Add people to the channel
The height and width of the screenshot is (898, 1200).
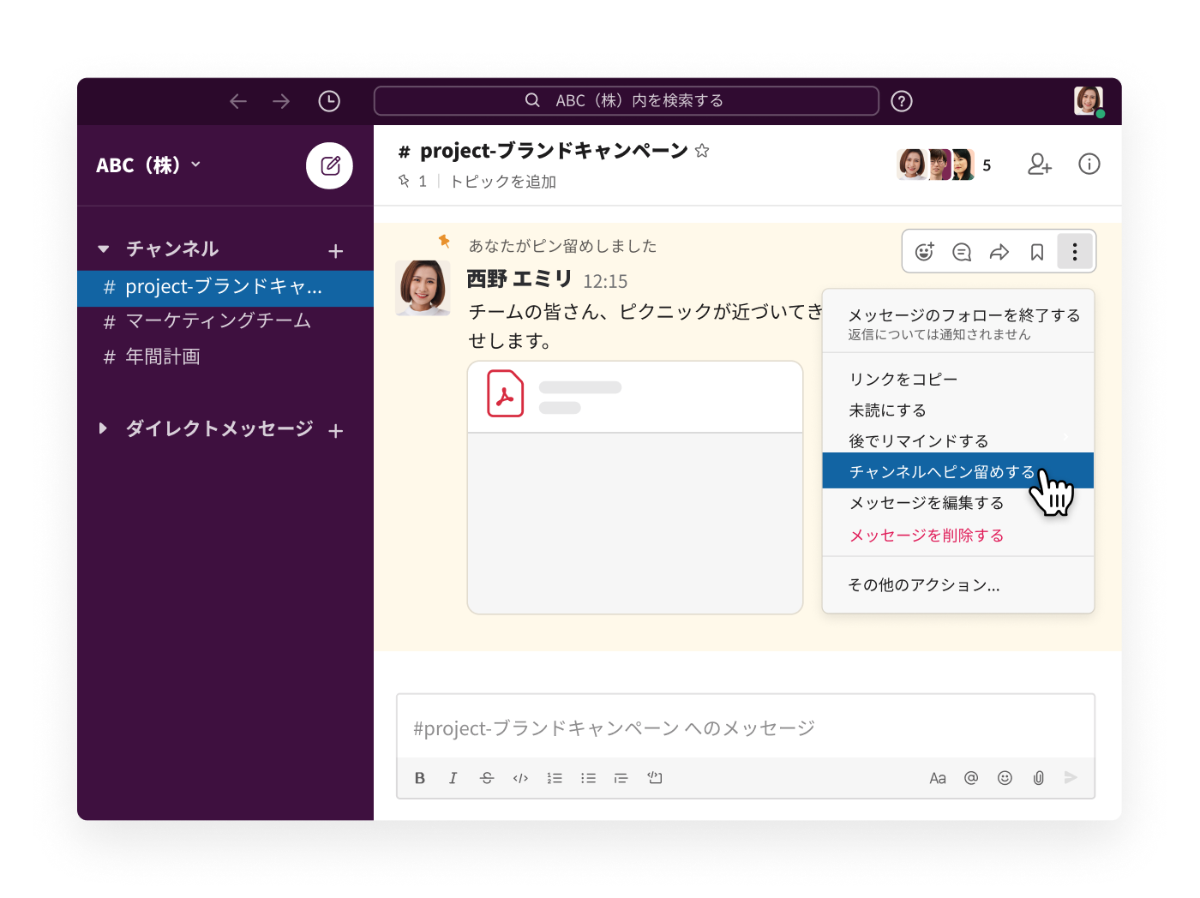(x=1040, y=165)
